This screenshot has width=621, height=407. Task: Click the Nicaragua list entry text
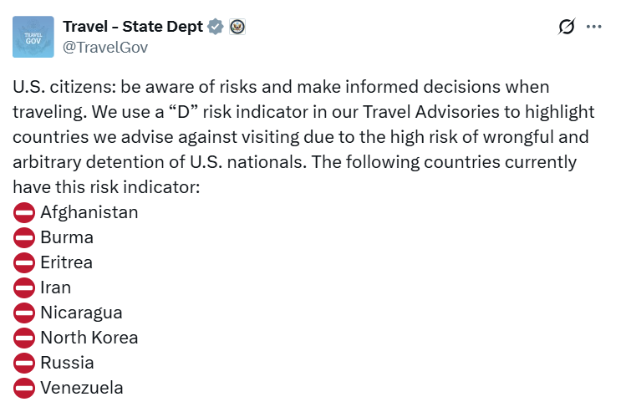pos(81,313)
